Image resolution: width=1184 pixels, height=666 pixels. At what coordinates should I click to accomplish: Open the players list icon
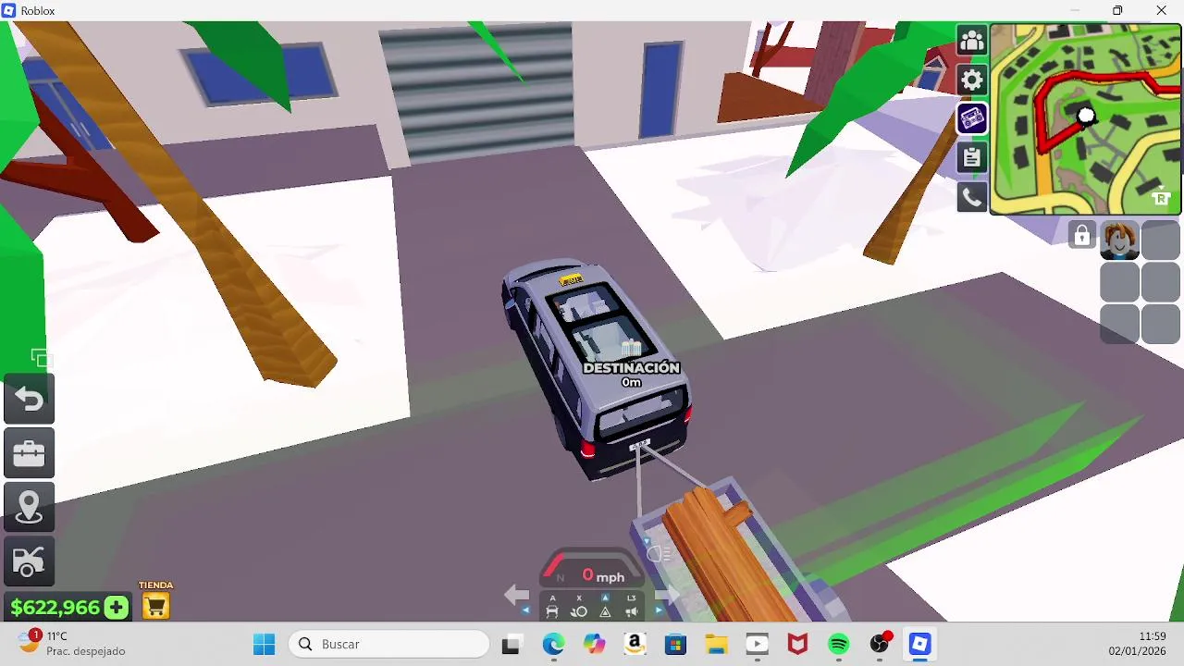971,41
